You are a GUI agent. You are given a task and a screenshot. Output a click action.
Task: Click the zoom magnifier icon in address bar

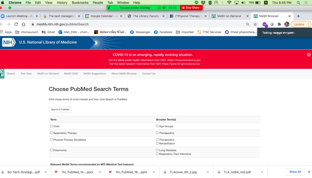tap(248, 24)
